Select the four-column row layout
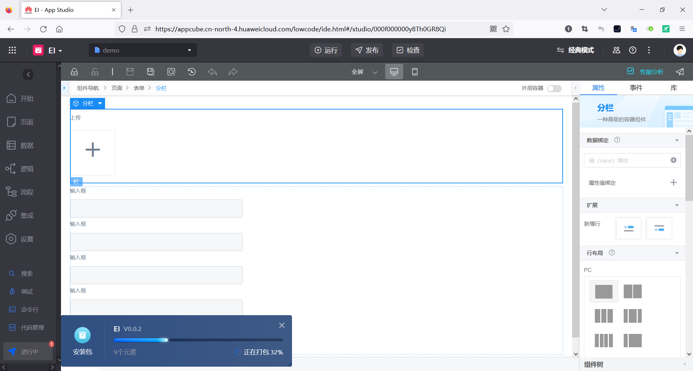Viewport: 693px width, 371px height. point(604,340)
